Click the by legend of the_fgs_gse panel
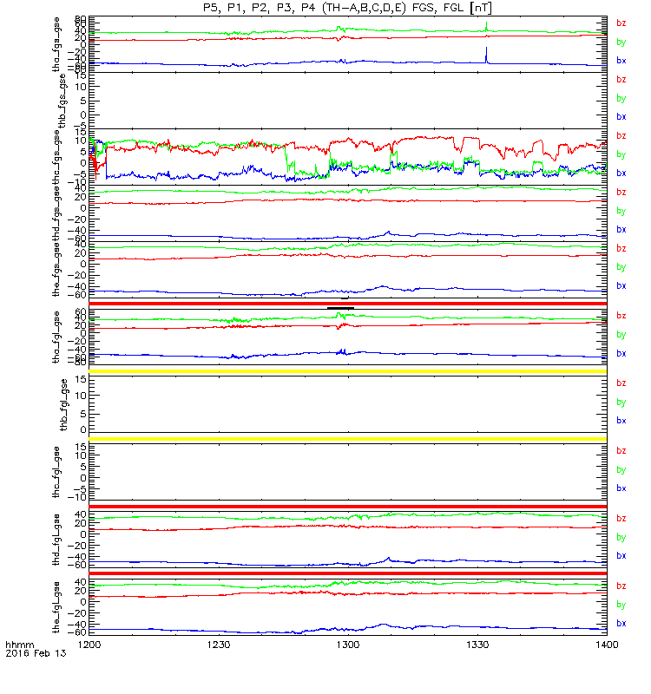This screenshot has height=694, width=651. [621, 267]
